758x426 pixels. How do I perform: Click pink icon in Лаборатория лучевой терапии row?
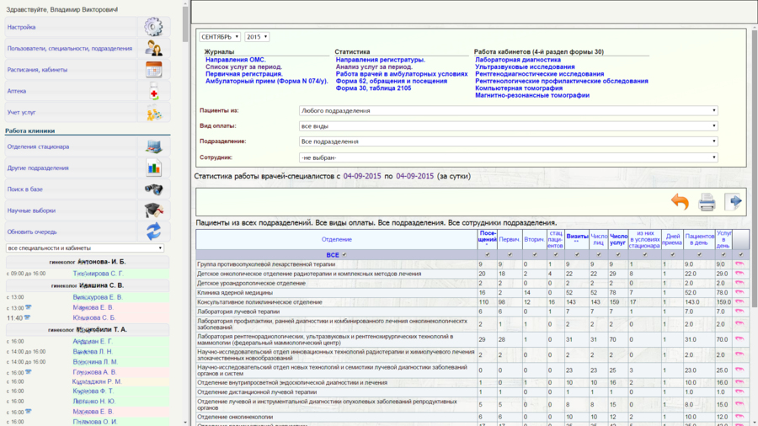[739, 312]
